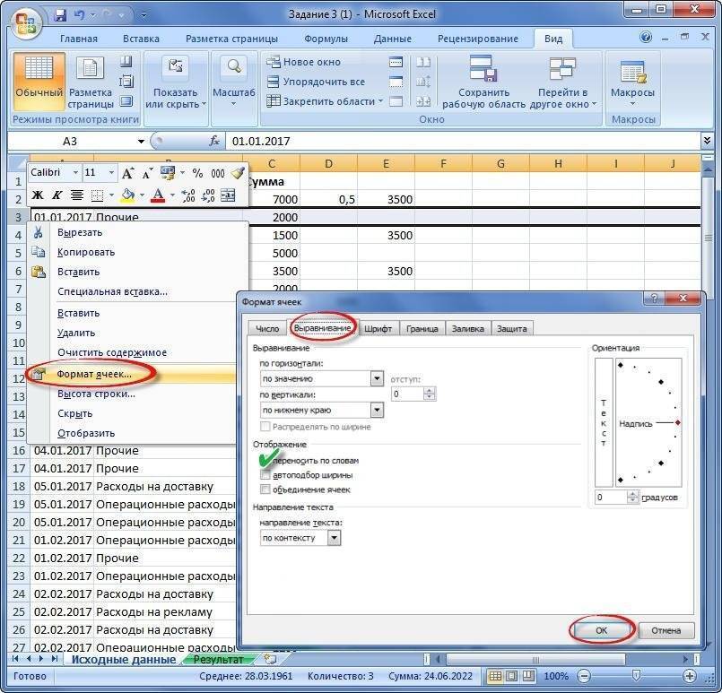Open the Рецензирование ribbon tab
This screenshot has width=722, height=693.
[x=477, y=39]
